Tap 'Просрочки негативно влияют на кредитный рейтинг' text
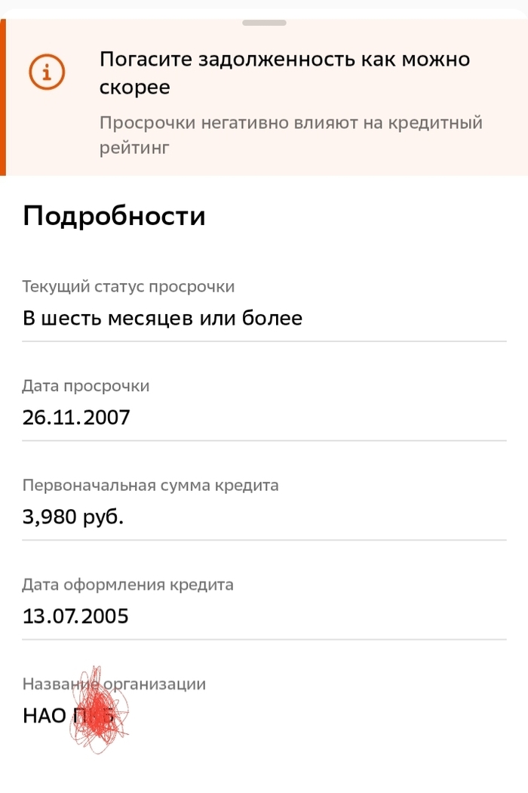This screenshot has height=793, width=528. [x=290, y=134]
